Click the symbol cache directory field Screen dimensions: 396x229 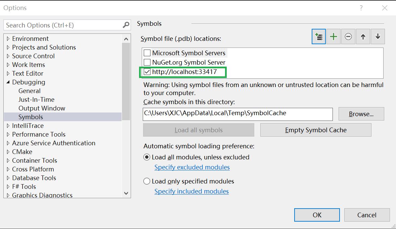(x=237, y=113)
